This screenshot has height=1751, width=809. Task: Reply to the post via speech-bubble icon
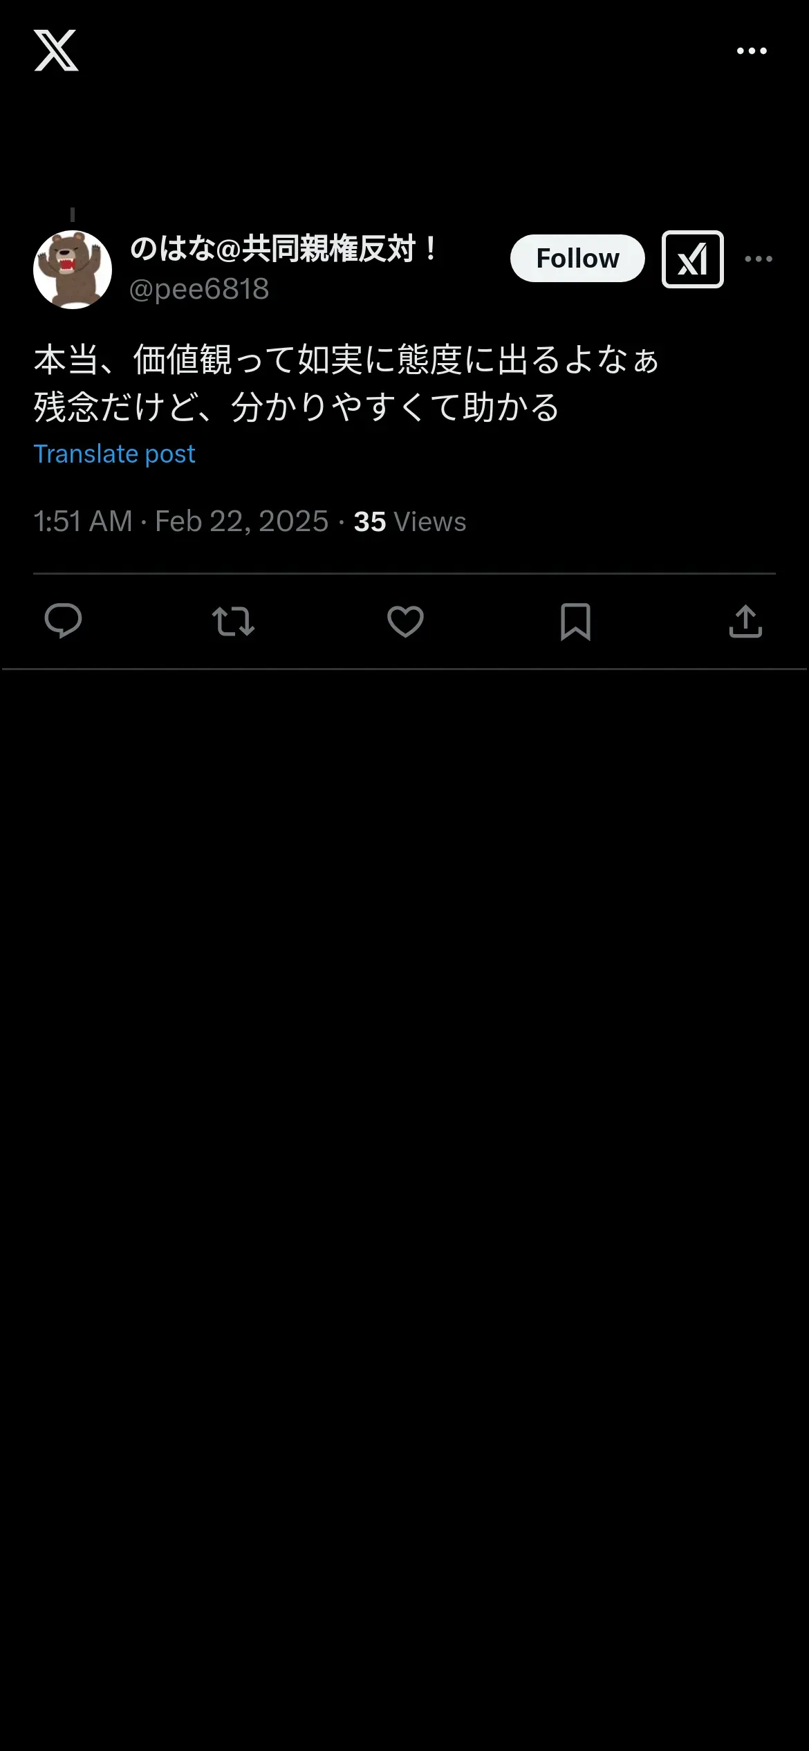pyautogui.click(x=63, y=621)
